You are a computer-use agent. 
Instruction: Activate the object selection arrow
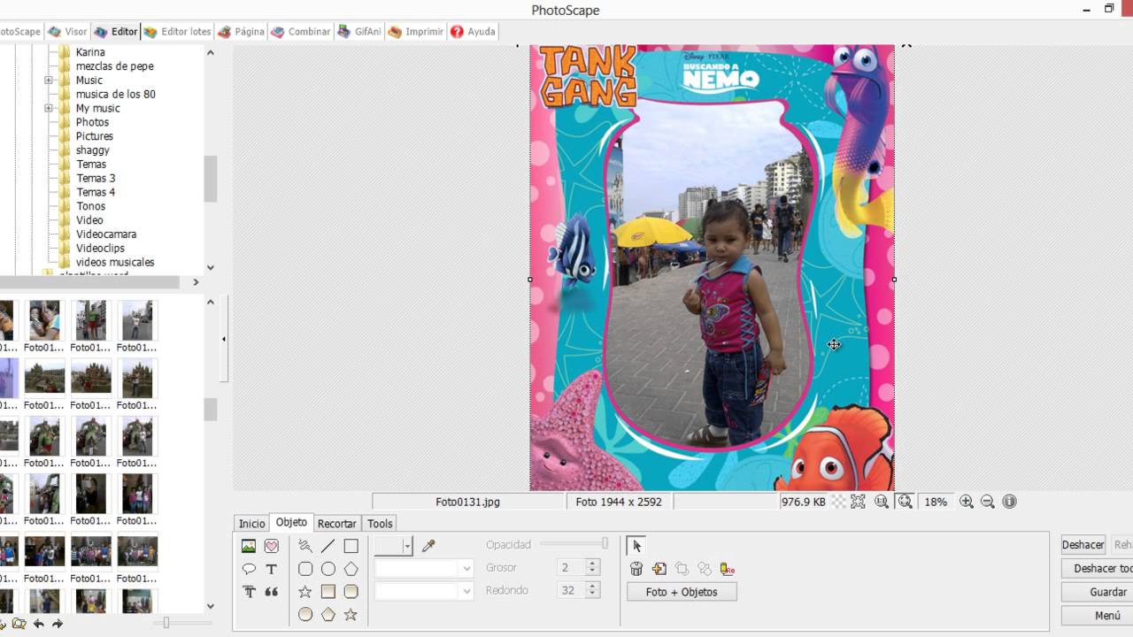[636, 546]
